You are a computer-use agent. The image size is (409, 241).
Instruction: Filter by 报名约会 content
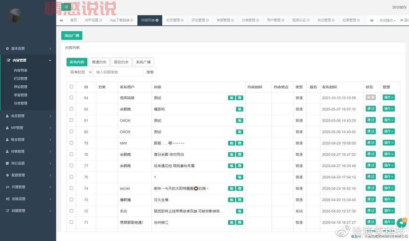point(121,62)
